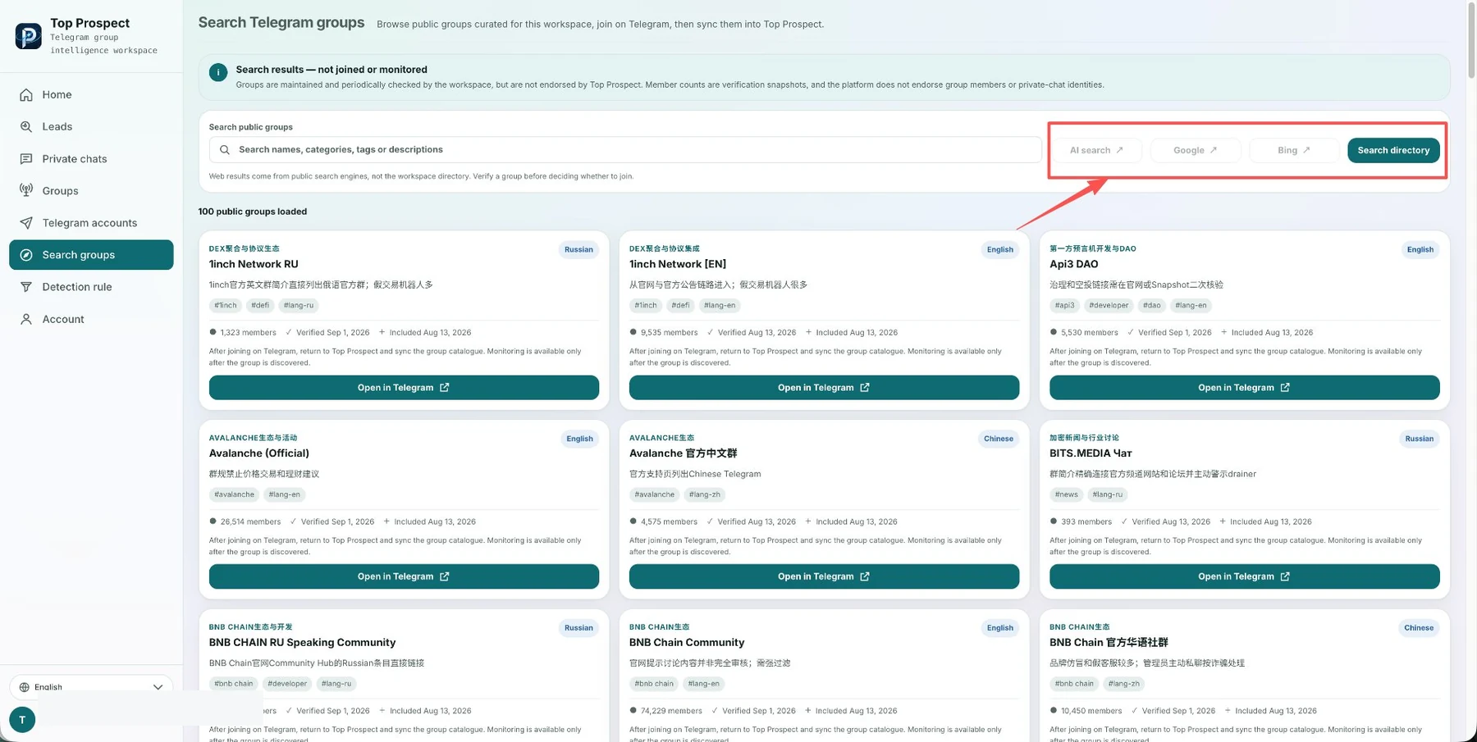Viewport: 1477px width, 742px height.
Task: Go to Leads in the sidebar
Action: [x=91, y=127]
